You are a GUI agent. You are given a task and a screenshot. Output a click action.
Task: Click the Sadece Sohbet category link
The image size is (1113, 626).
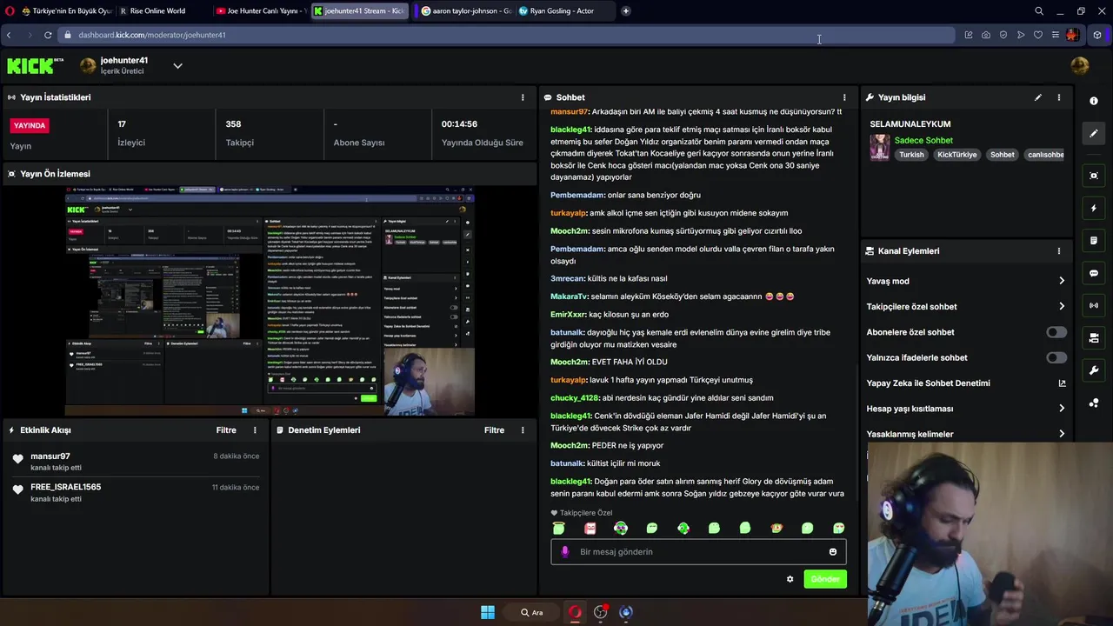pyautogui.click(x=923, y=140)
